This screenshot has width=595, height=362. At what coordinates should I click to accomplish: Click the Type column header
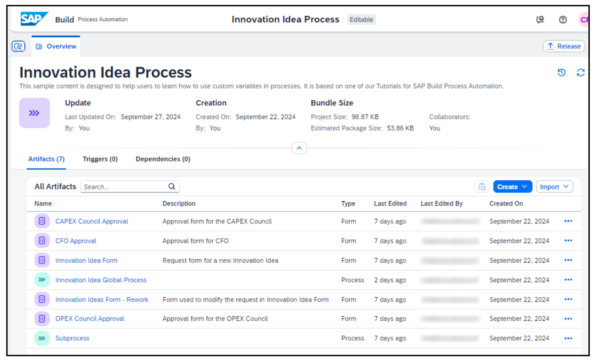coord(348,203)
